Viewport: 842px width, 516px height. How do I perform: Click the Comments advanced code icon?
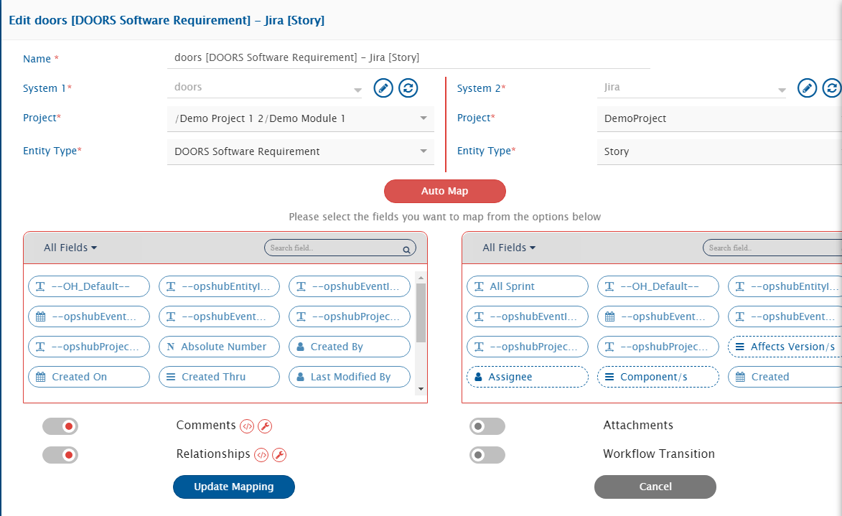pos(247,426)
